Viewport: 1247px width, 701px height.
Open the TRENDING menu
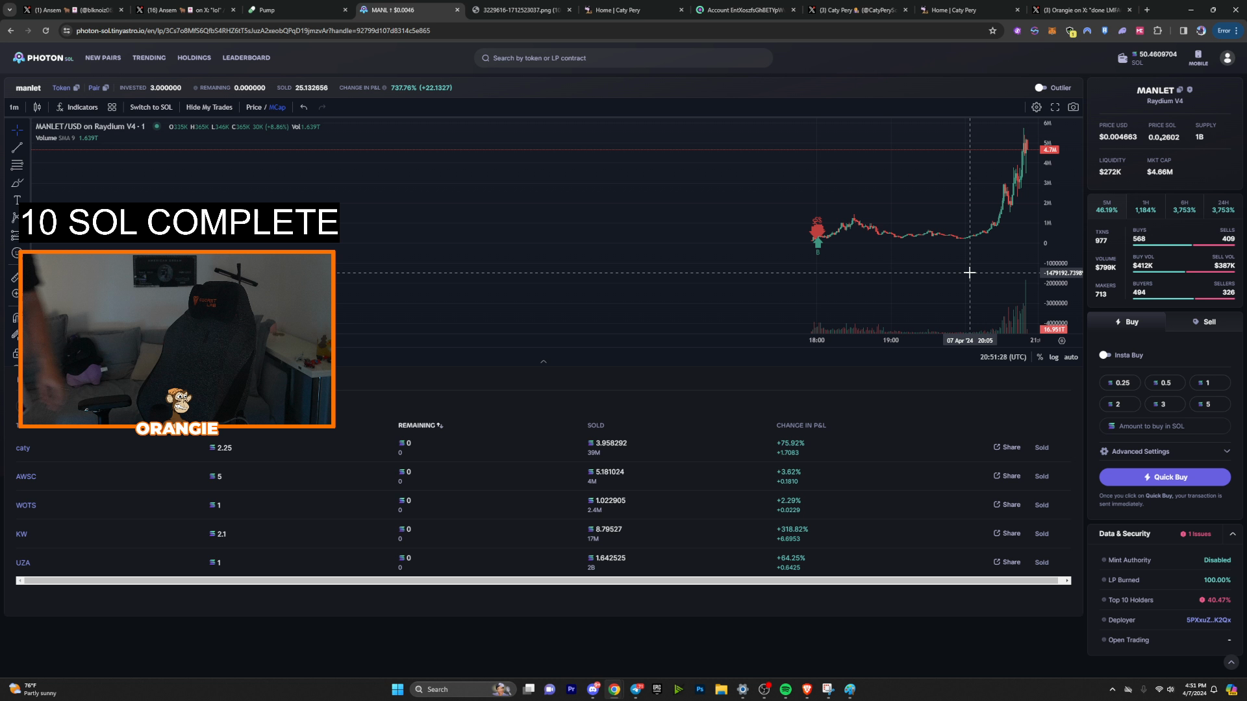149,58
